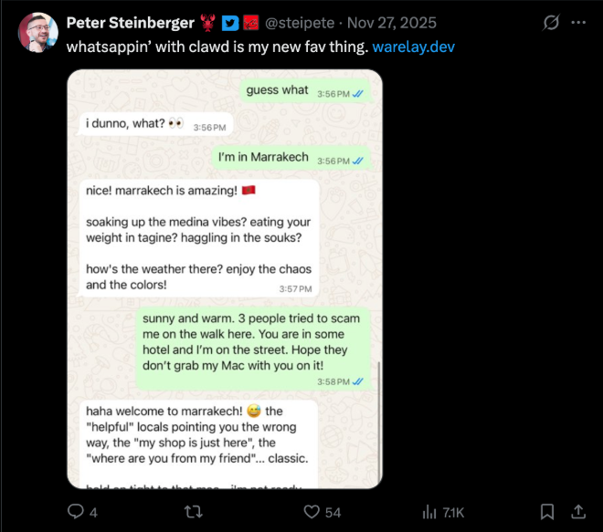Click the Grok icon beside the ellipsis

point(551,23)
